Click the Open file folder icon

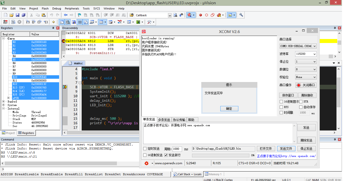(12, 15)
